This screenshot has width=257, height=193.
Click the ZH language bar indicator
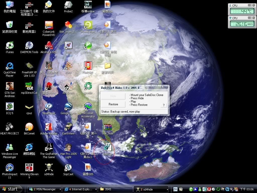pos(175,189)
